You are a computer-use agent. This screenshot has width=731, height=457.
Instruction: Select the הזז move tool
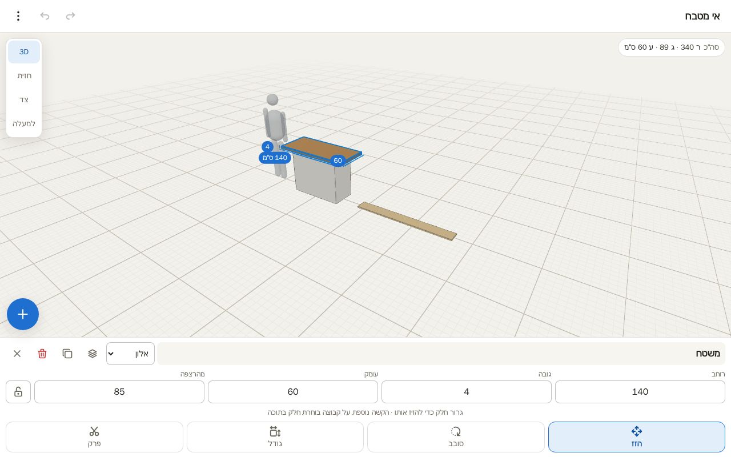637,437
